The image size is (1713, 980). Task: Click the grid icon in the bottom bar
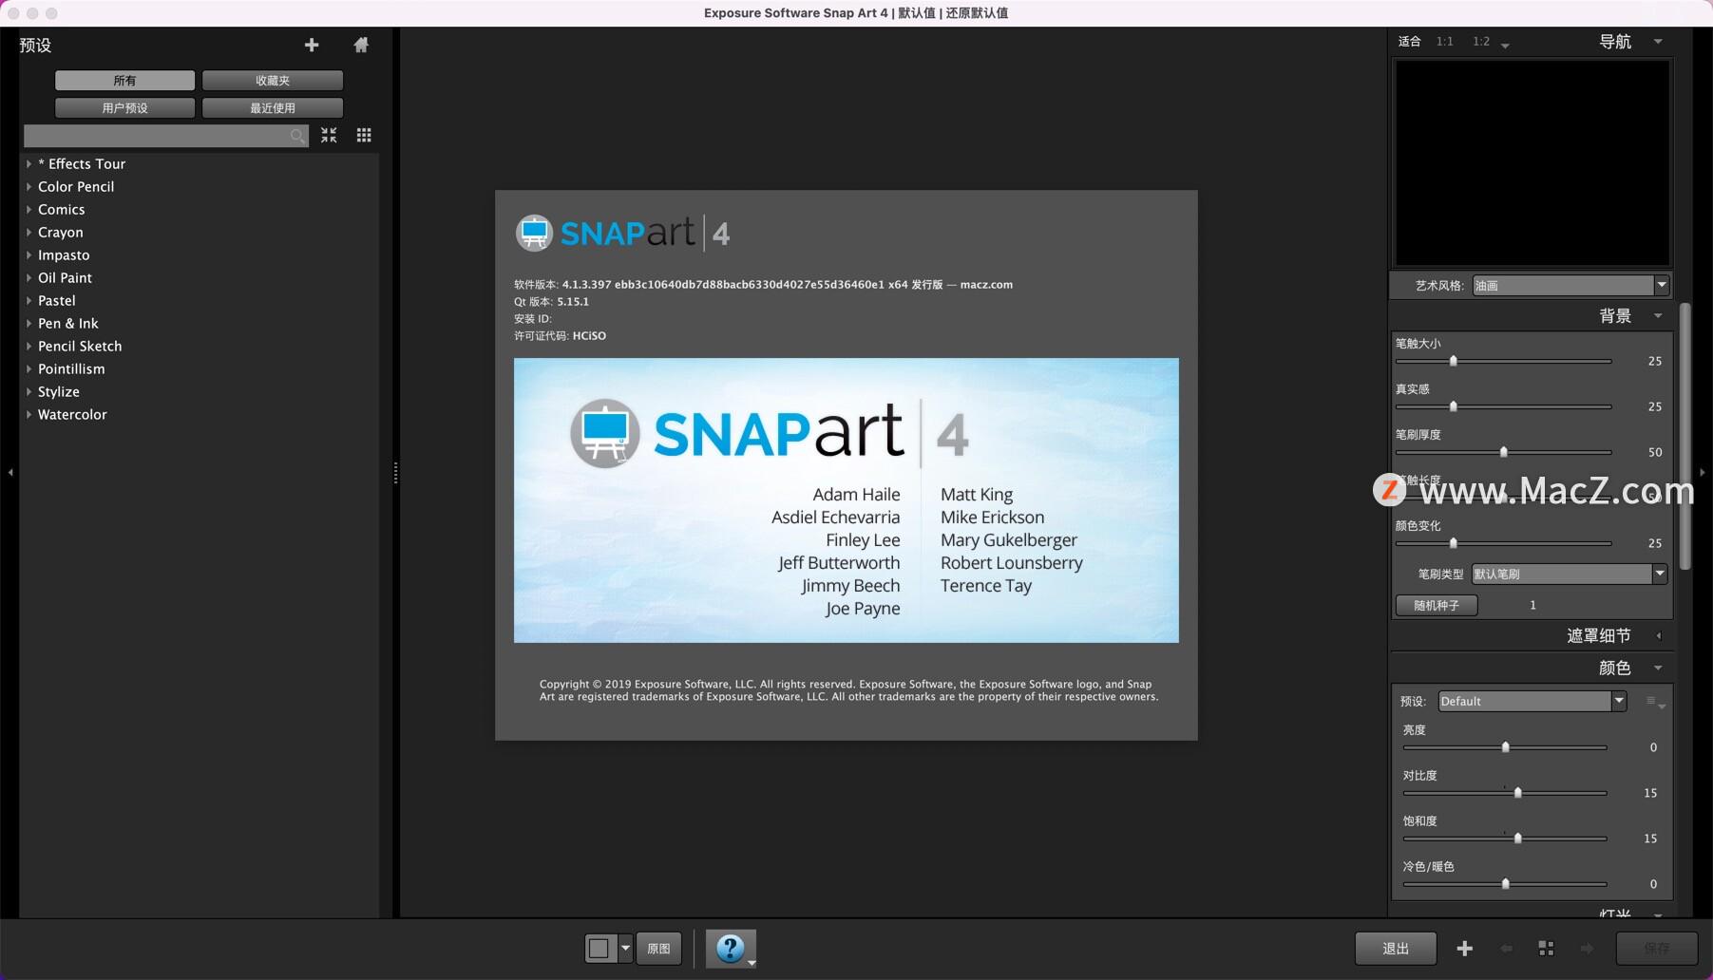pos(1546,948)
